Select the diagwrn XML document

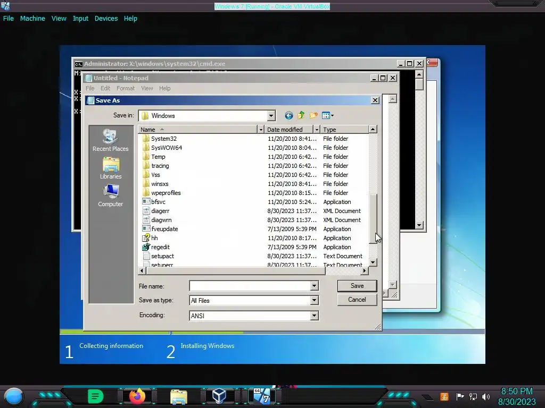pos(161,219)
